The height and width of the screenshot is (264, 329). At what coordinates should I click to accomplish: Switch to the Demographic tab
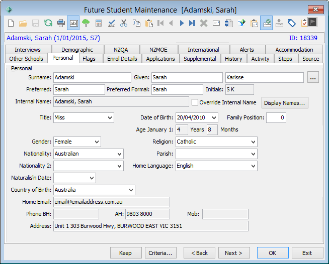pyautogui.click(x=77, y=50)
